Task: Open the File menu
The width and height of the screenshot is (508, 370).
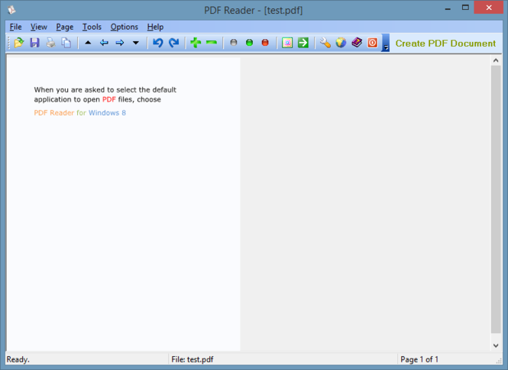Action: [x=15, y=27]
